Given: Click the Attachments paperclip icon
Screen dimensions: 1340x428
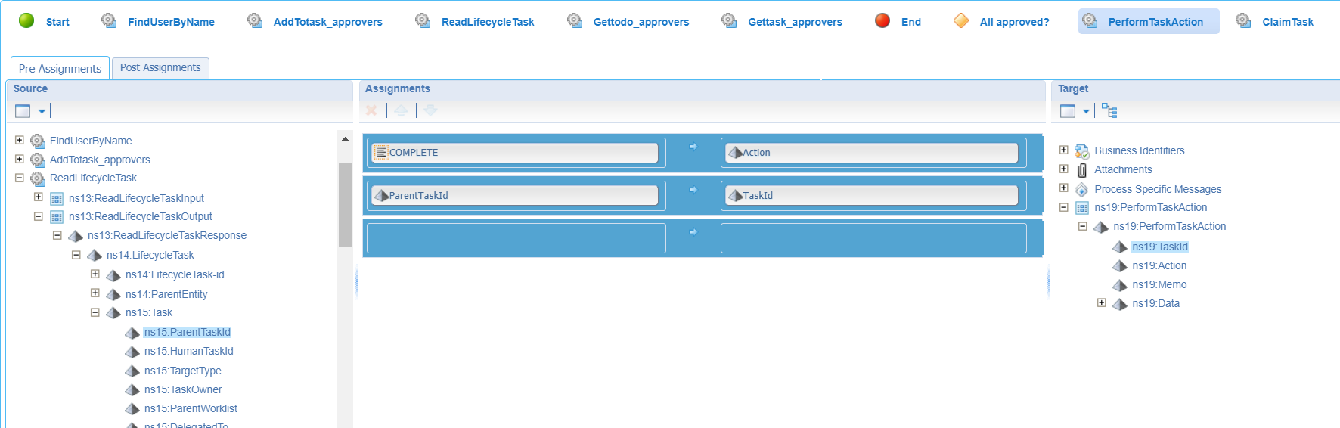Looking at the screenshot, I should pos(1081,170).
